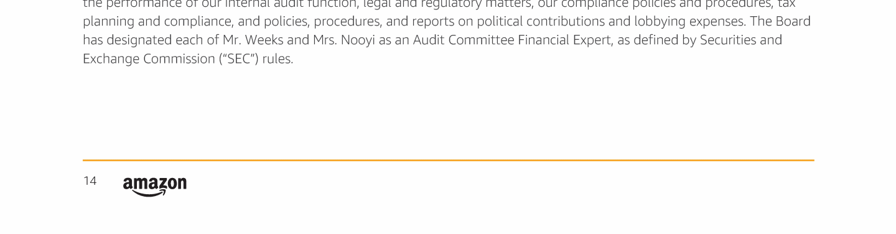896x234 pixels.
Task: Click the words "political contributions"
Action: (541, 21)
